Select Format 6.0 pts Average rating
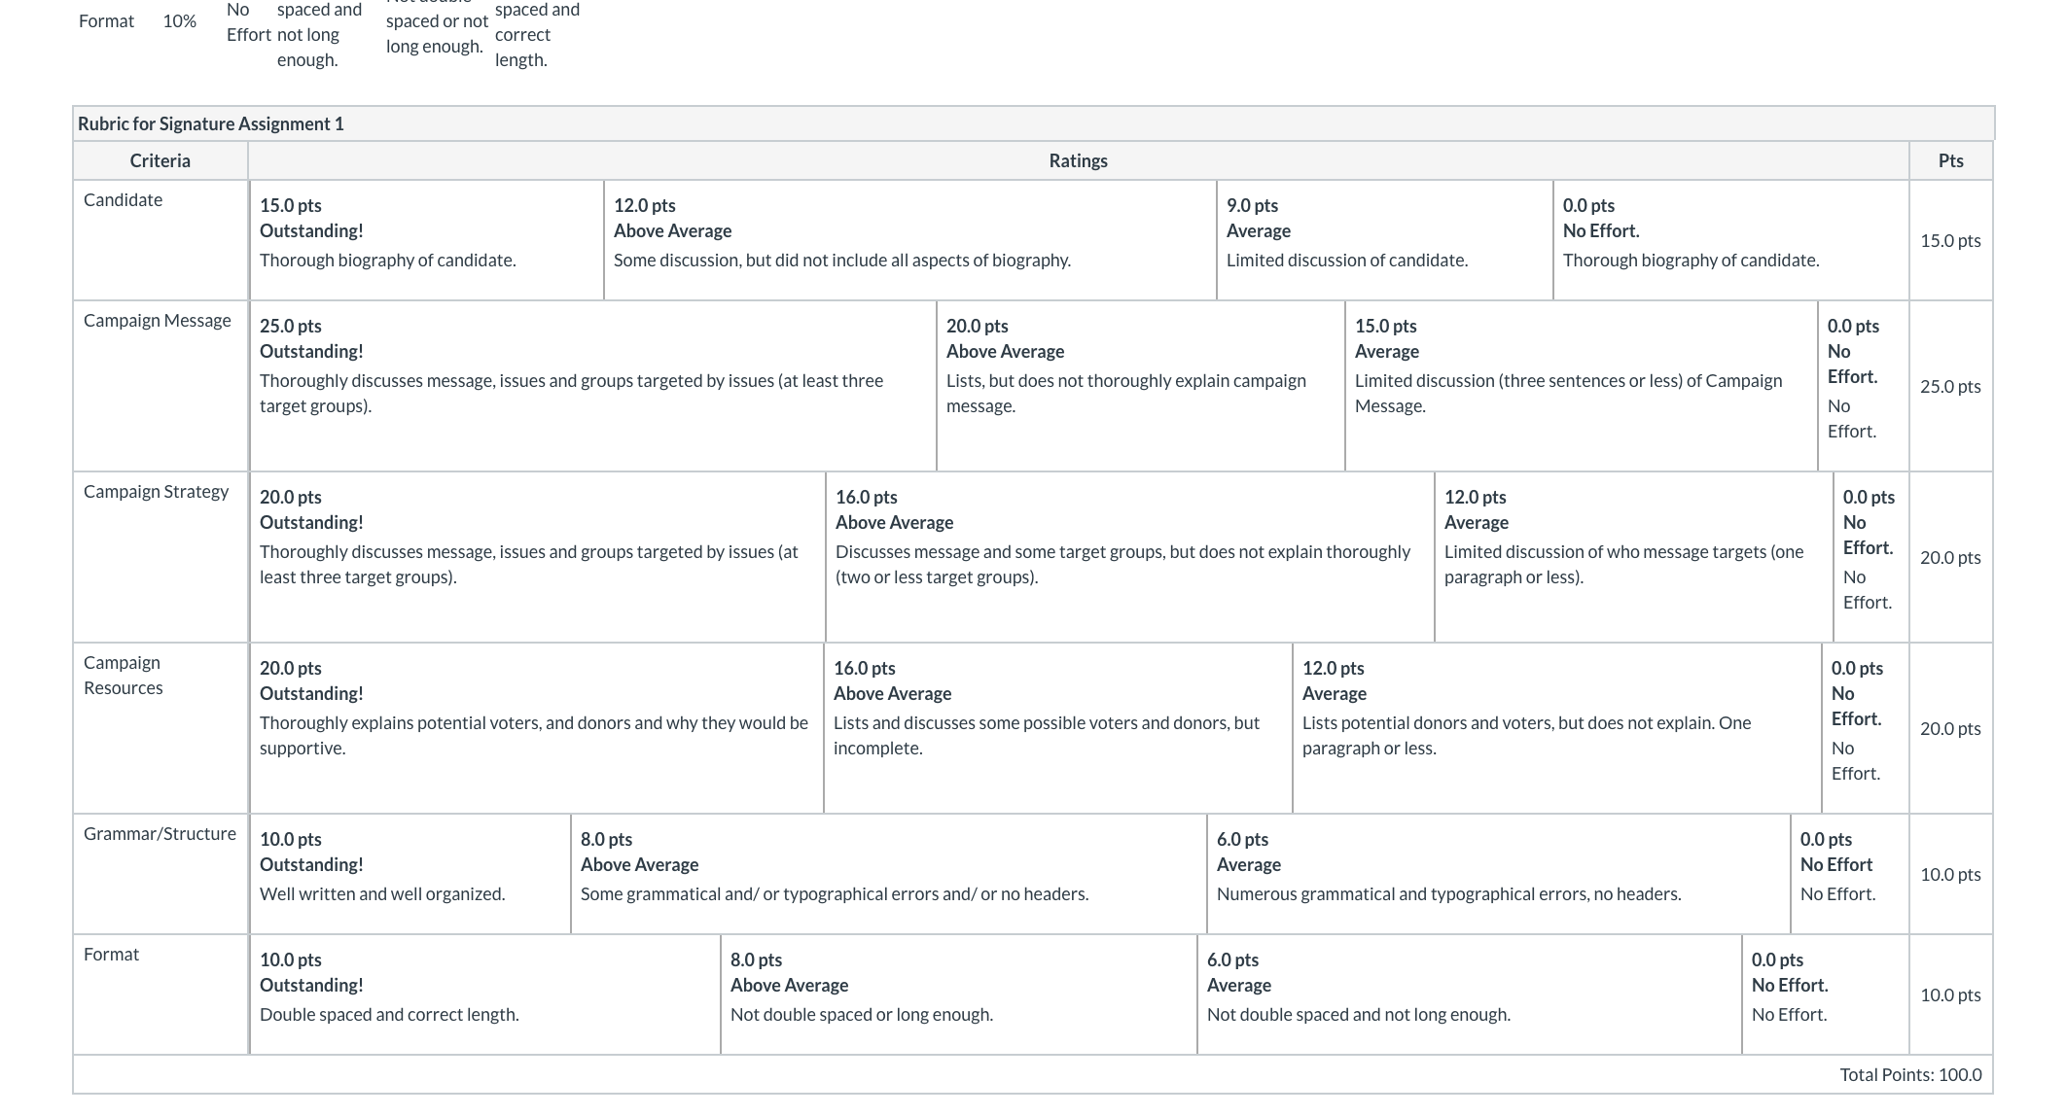Viewport: 2066px width, 1116px height. [1470, 994]
